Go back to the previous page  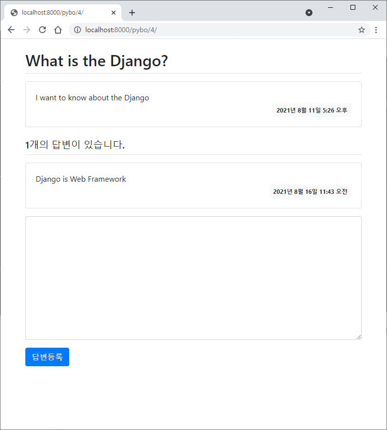click(11, 30)
